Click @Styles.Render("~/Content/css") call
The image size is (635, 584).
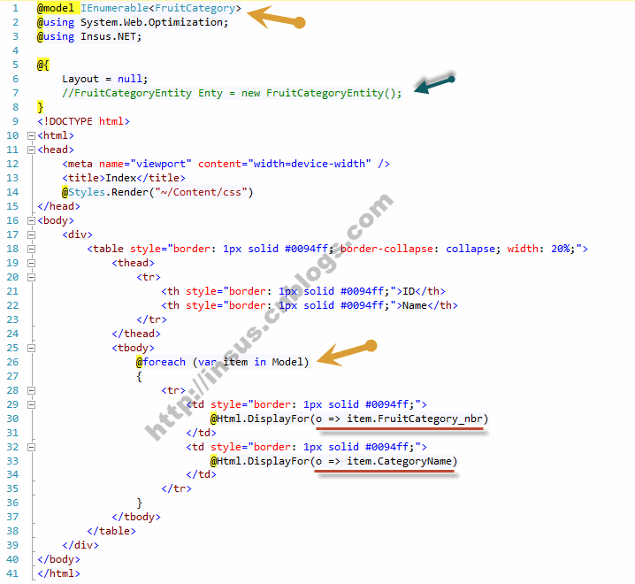[x=157, y=192]
